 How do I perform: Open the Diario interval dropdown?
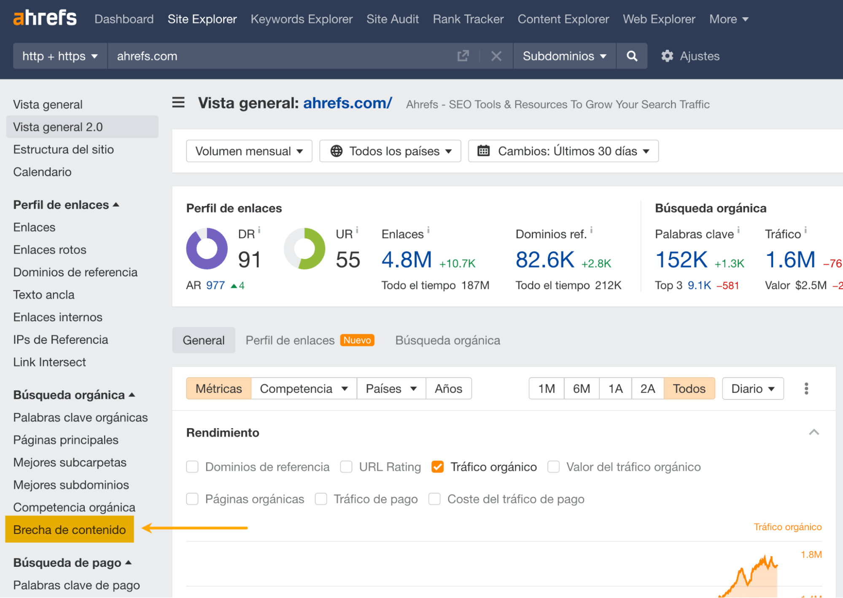coord(752,388)
